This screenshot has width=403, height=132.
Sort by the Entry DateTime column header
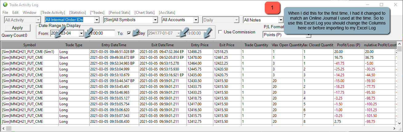tap(114, 45)
